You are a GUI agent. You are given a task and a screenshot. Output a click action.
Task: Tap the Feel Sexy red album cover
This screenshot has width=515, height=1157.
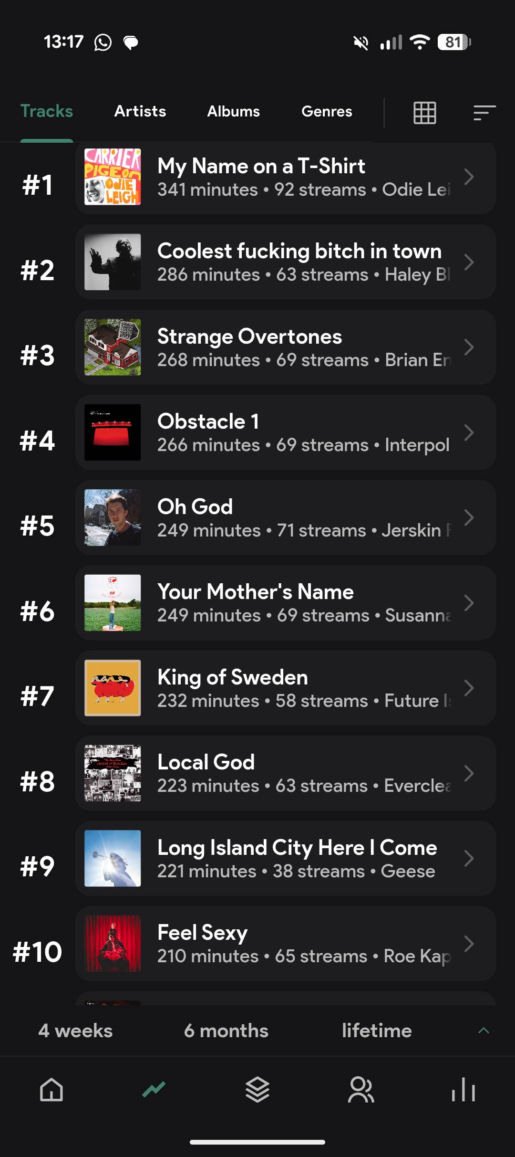[x=113, y=944]
